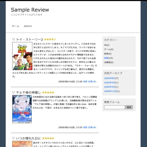This screenshot has width=147, height=147.
Task: Open the 映画(10) category link
Action: [x=108, y=58]
